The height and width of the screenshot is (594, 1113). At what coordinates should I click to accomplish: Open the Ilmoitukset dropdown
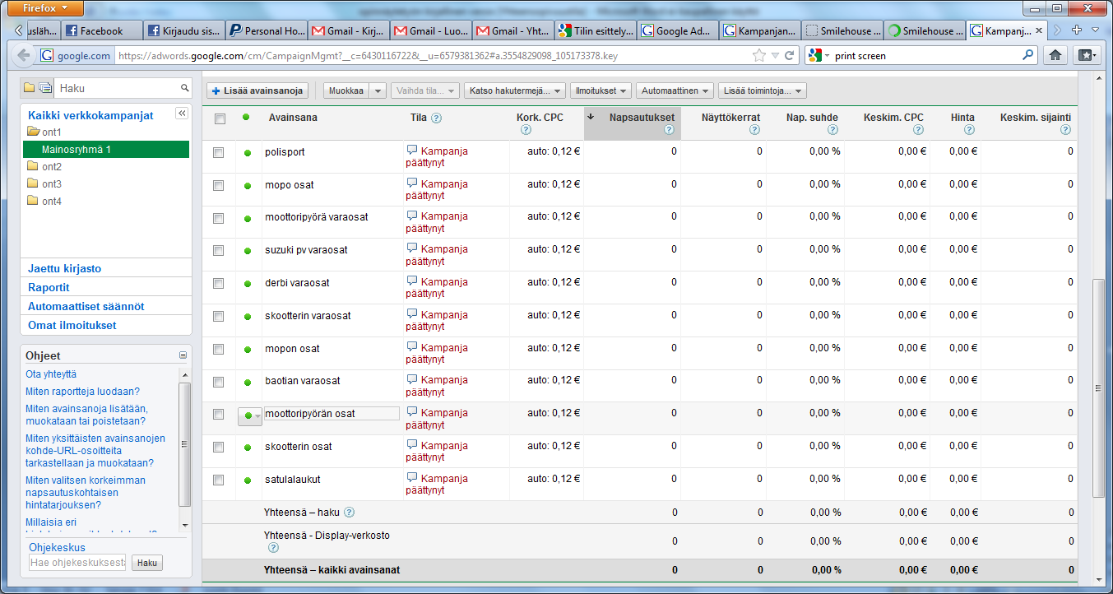601,90
